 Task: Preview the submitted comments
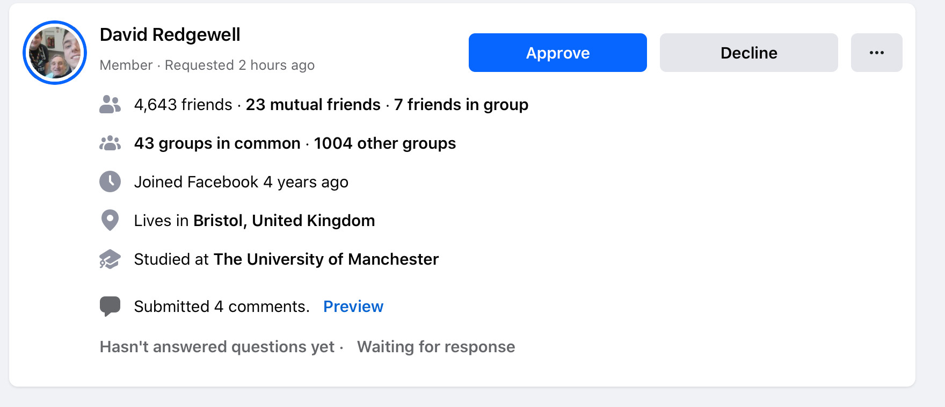(353, 307)
